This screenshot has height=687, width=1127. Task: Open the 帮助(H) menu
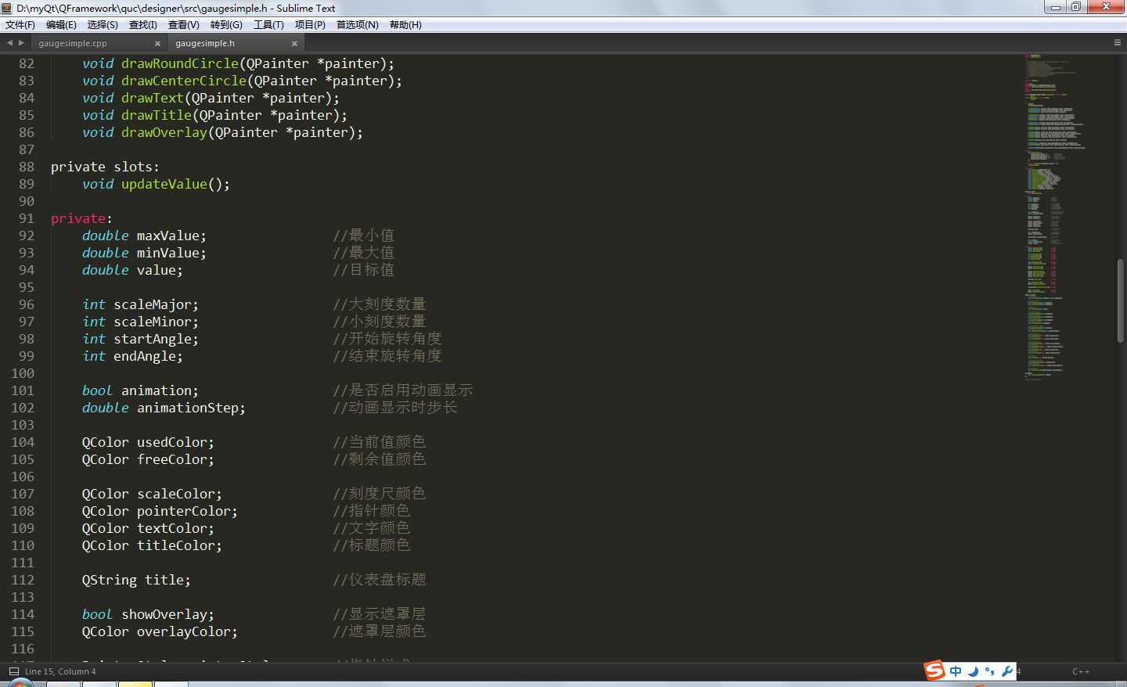405,25
